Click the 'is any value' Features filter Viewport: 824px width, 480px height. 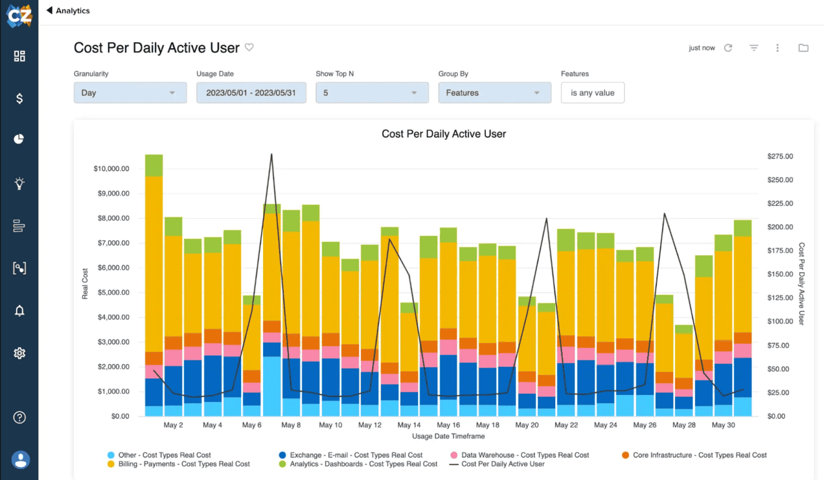(x=592, y=93)
